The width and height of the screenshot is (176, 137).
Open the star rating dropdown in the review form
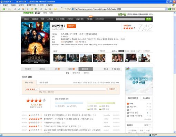31,89
